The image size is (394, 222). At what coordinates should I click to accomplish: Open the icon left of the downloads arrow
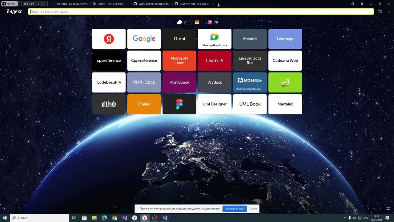click(380, 12)
